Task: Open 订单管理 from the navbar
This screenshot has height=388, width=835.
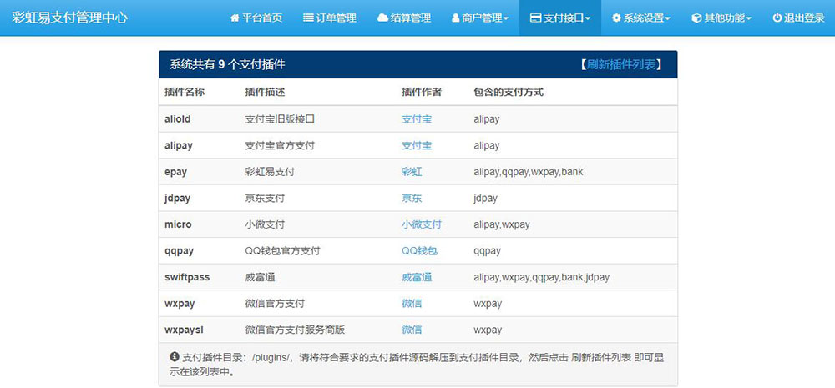Action: point(330,18)
